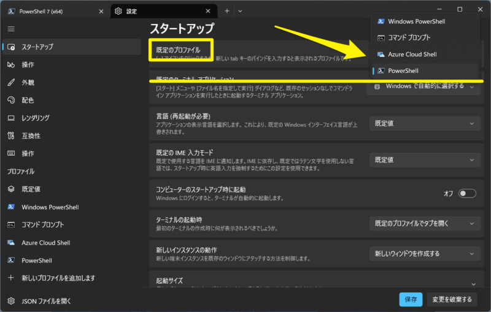
Task: Expand the 起動サイズ section
Action: pos(473,284)
